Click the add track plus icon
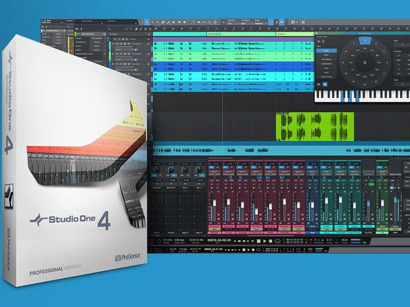Viewport: 410px width, 307px height. (150, 29)
